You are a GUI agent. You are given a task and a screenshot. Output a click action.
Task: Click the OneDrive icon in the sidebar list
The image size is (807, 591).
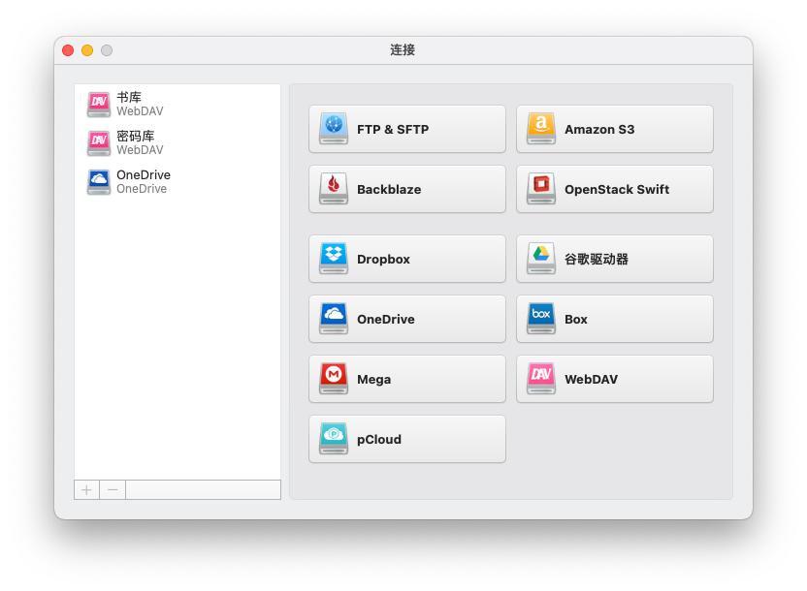[x=99, y=182]
